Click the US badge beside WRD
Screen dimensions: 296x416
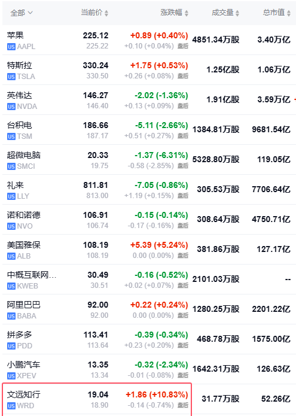coord(11,406)
